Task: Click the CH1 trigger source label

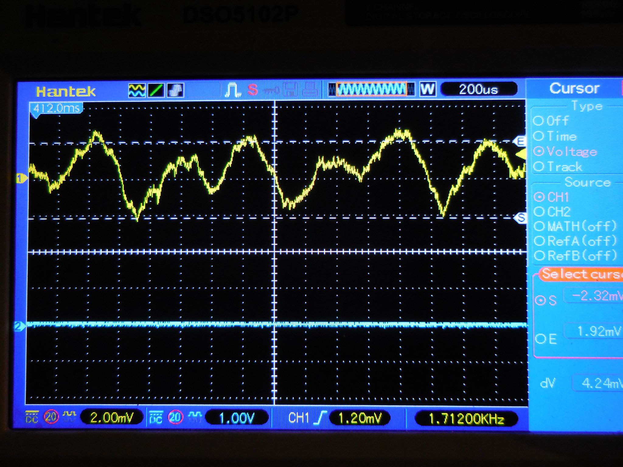Action: (x=299, y=418)
